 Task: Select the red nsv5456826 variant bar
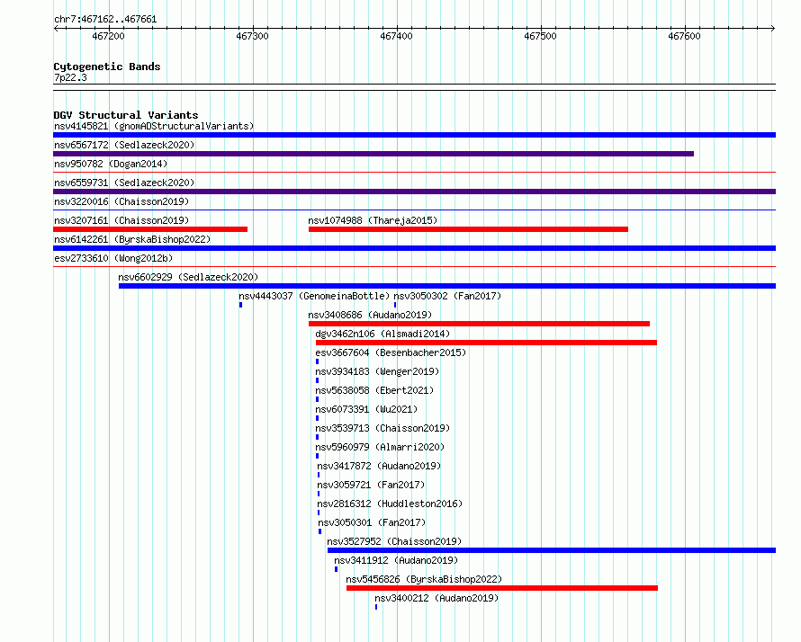point(502,588)
